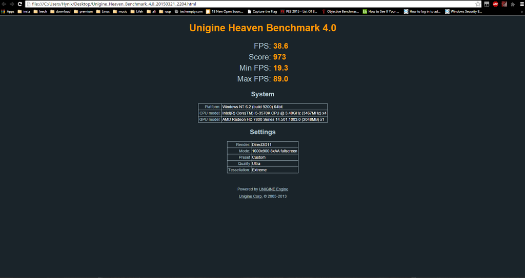Reload the benchmark results page

tap(19, 4)
